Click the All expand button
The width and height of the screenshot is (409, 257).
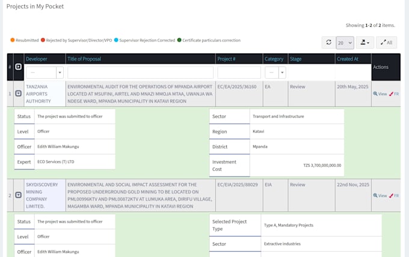coord(386,43)
